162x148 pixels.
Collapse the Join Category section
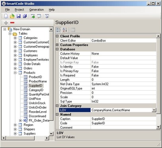57,106
